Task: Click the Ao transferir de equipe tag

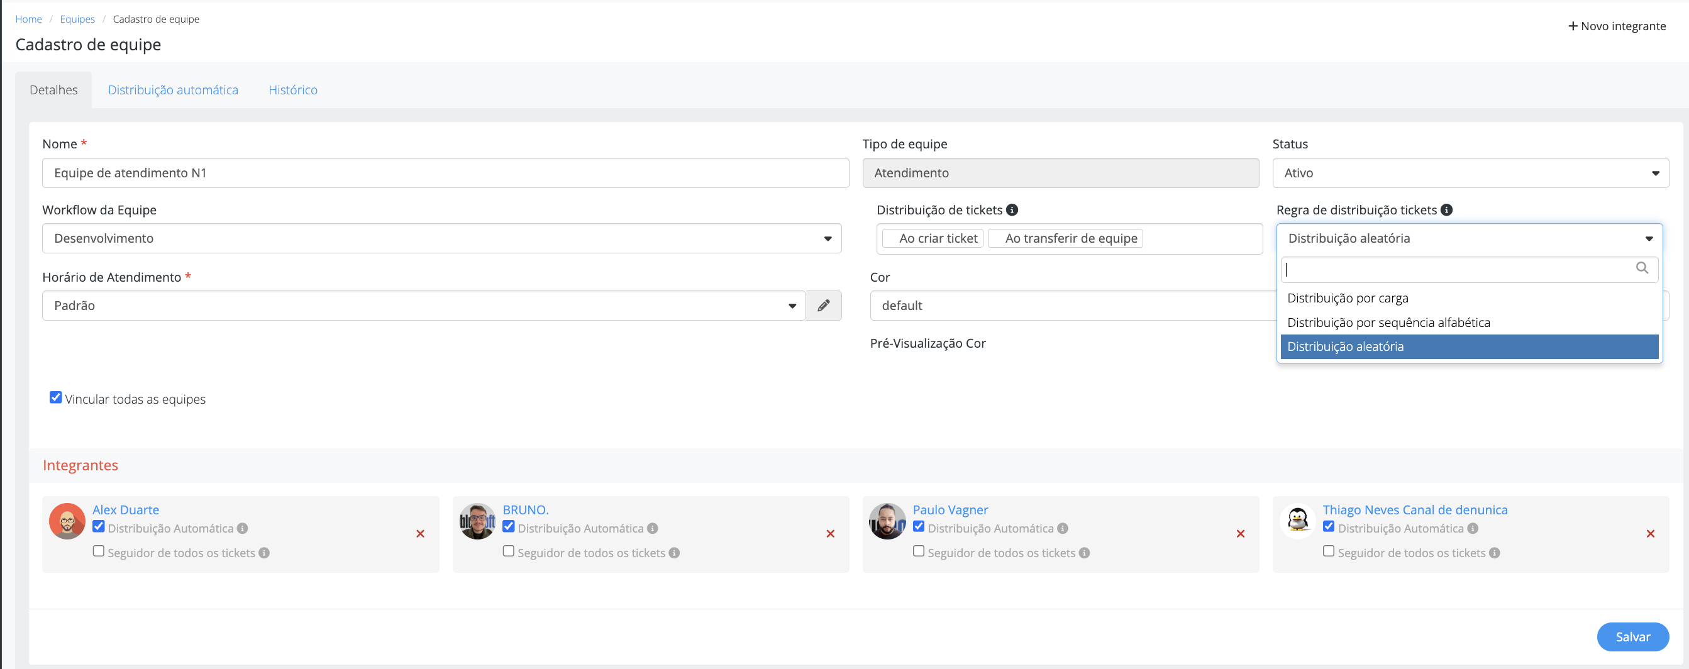Action: (1065, 239)
